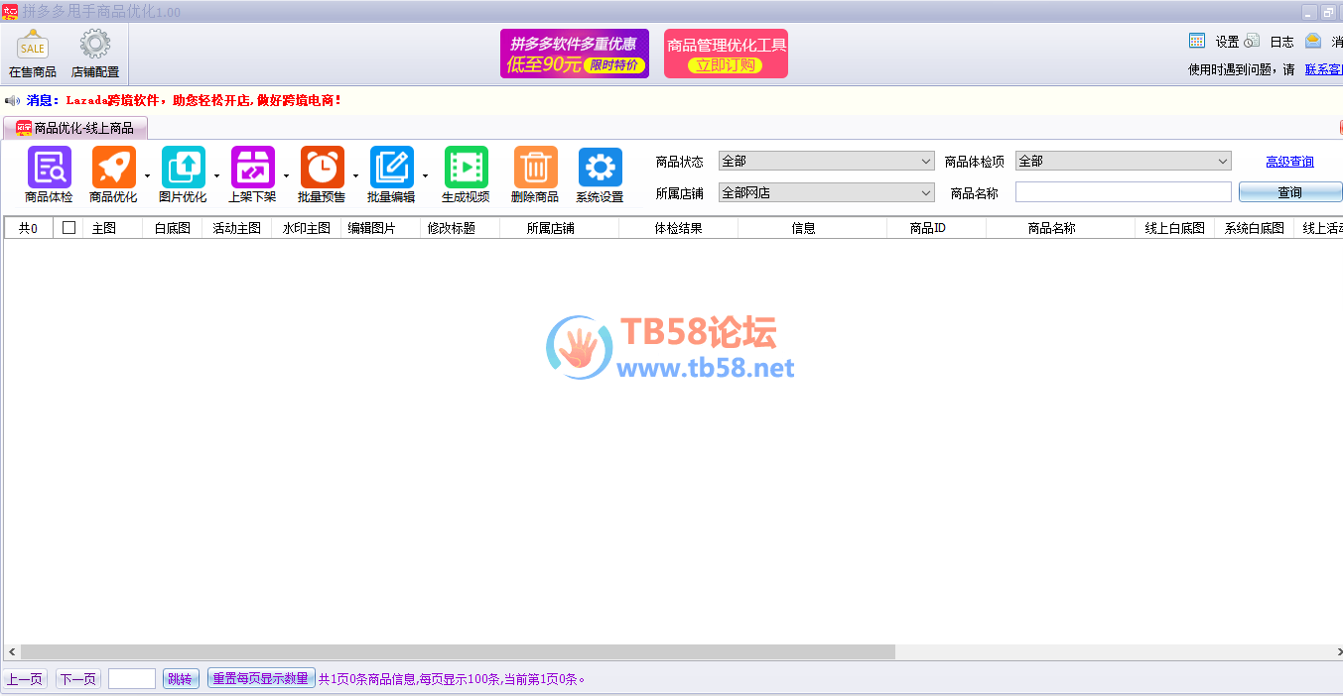Image resolution: width=1343 pixels, height=696 pixels.
Task: Expand the 批量预售 dropdown arrow
Action: tap(355, 176)
